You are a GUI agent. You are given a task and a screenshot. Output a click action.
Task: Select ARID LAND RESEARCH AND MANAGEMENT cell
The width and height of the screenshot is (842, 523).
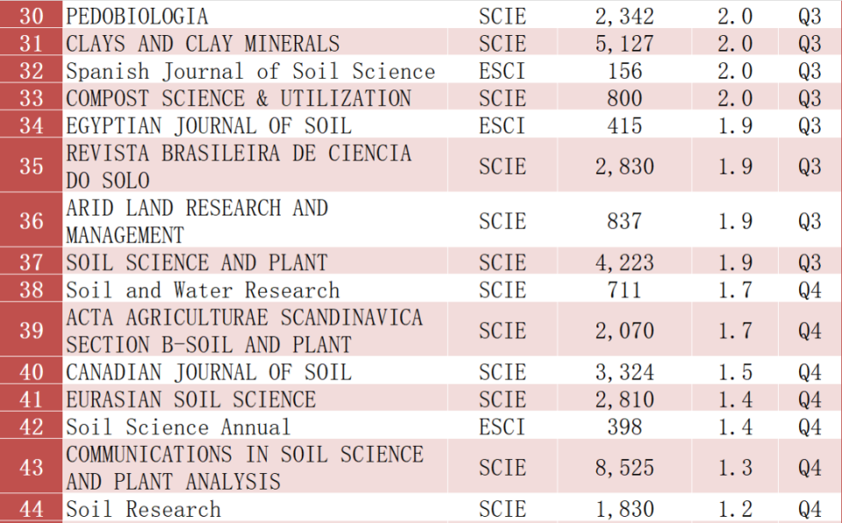[197, 221]
